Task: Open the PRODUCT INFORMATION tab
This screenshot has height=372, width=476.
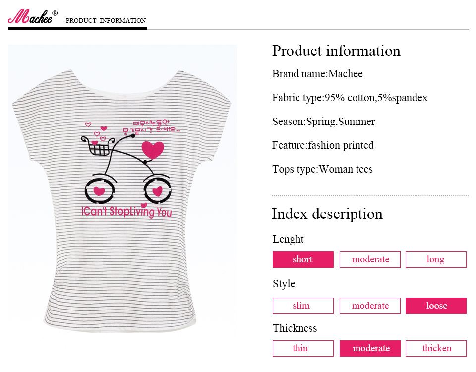Action: tap(106, 21)
